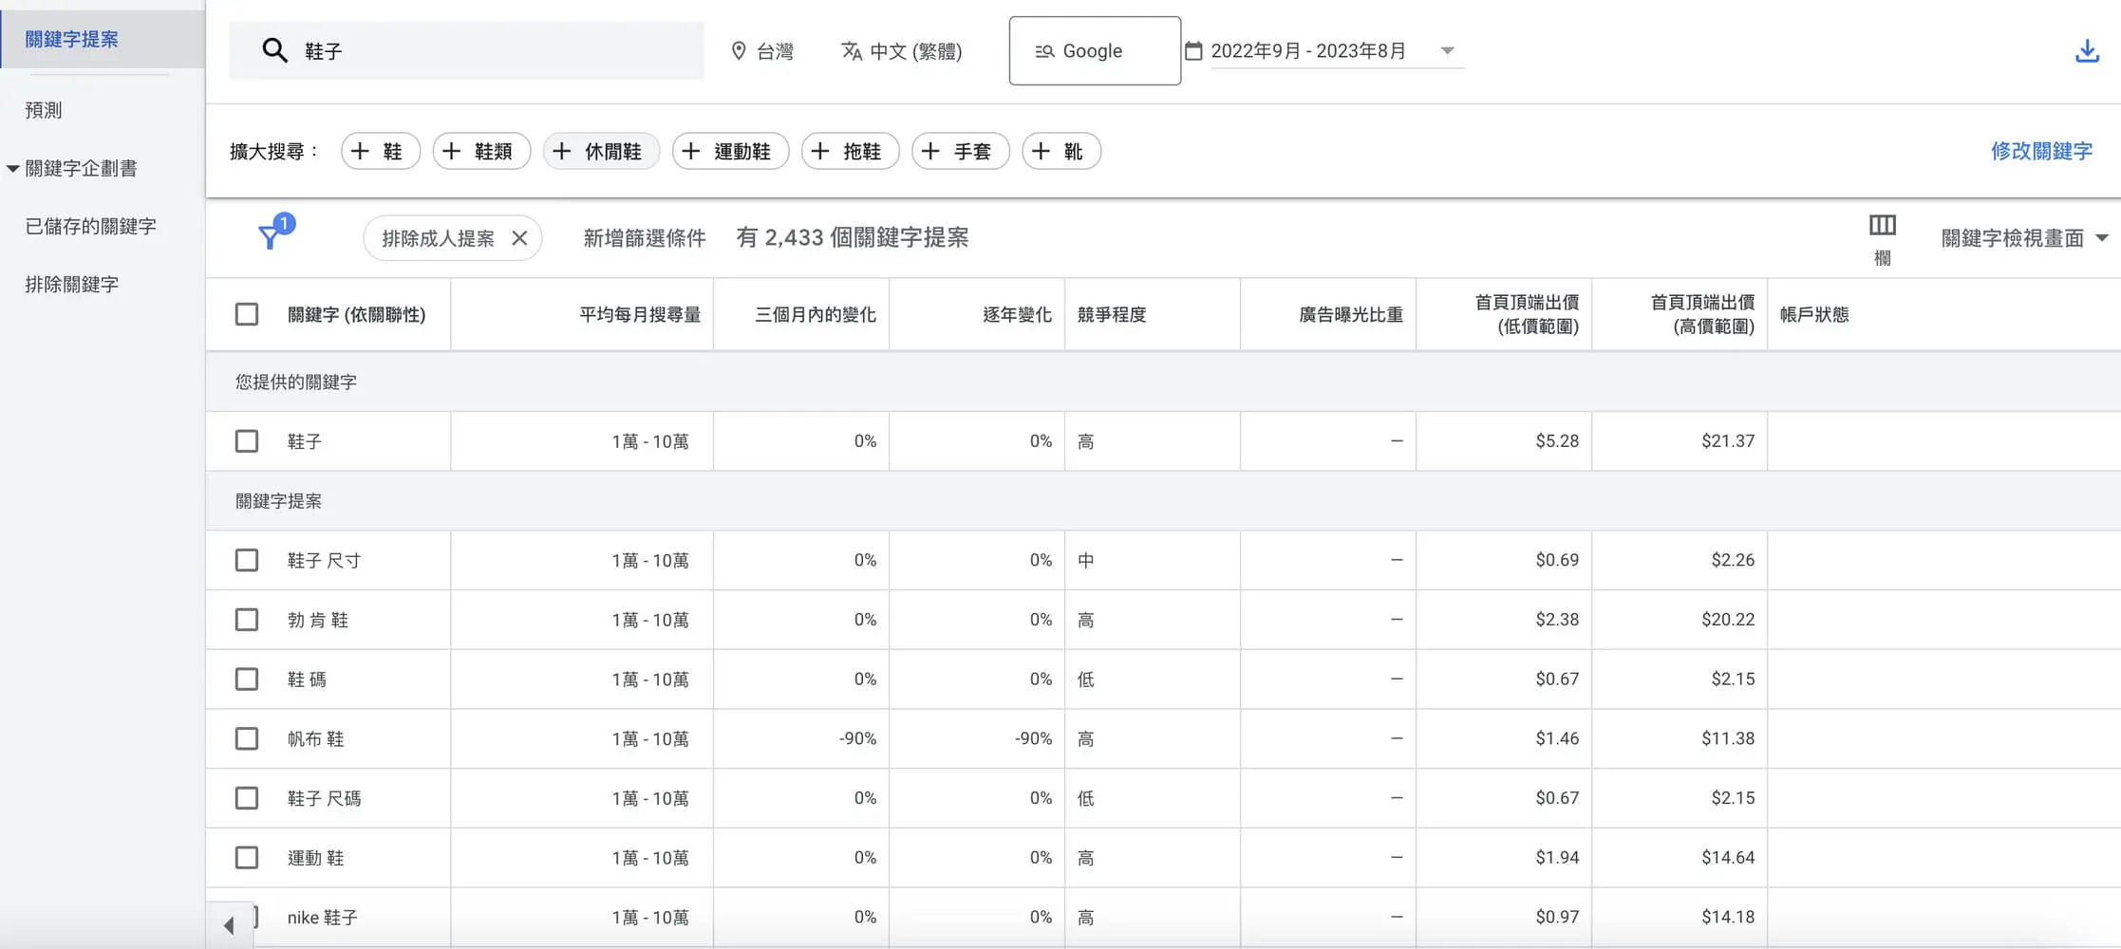Viewport: 2121px width, 949px height.
Task: Click the language translate icon
Action: tap(852, 50)
